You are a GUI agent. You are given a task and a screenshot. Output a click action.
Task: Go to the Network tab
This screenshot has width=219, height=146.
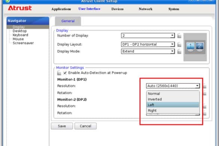click(145, 9)
